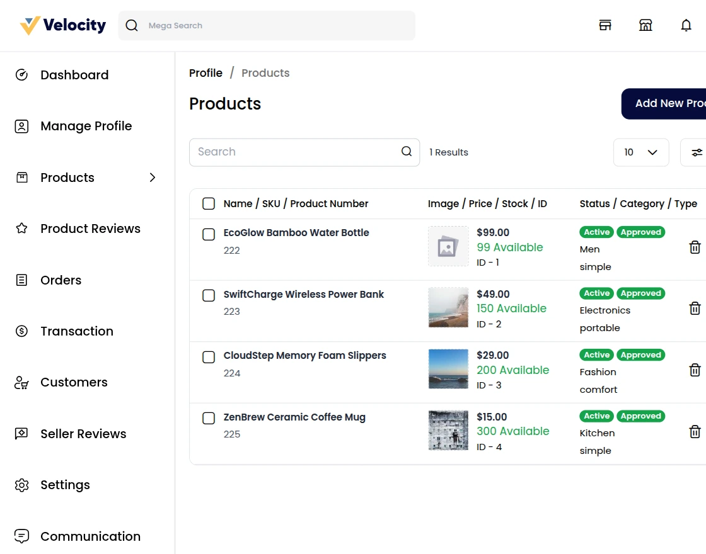Follow the Profile breadcrumb link

(x=205, y=73)
